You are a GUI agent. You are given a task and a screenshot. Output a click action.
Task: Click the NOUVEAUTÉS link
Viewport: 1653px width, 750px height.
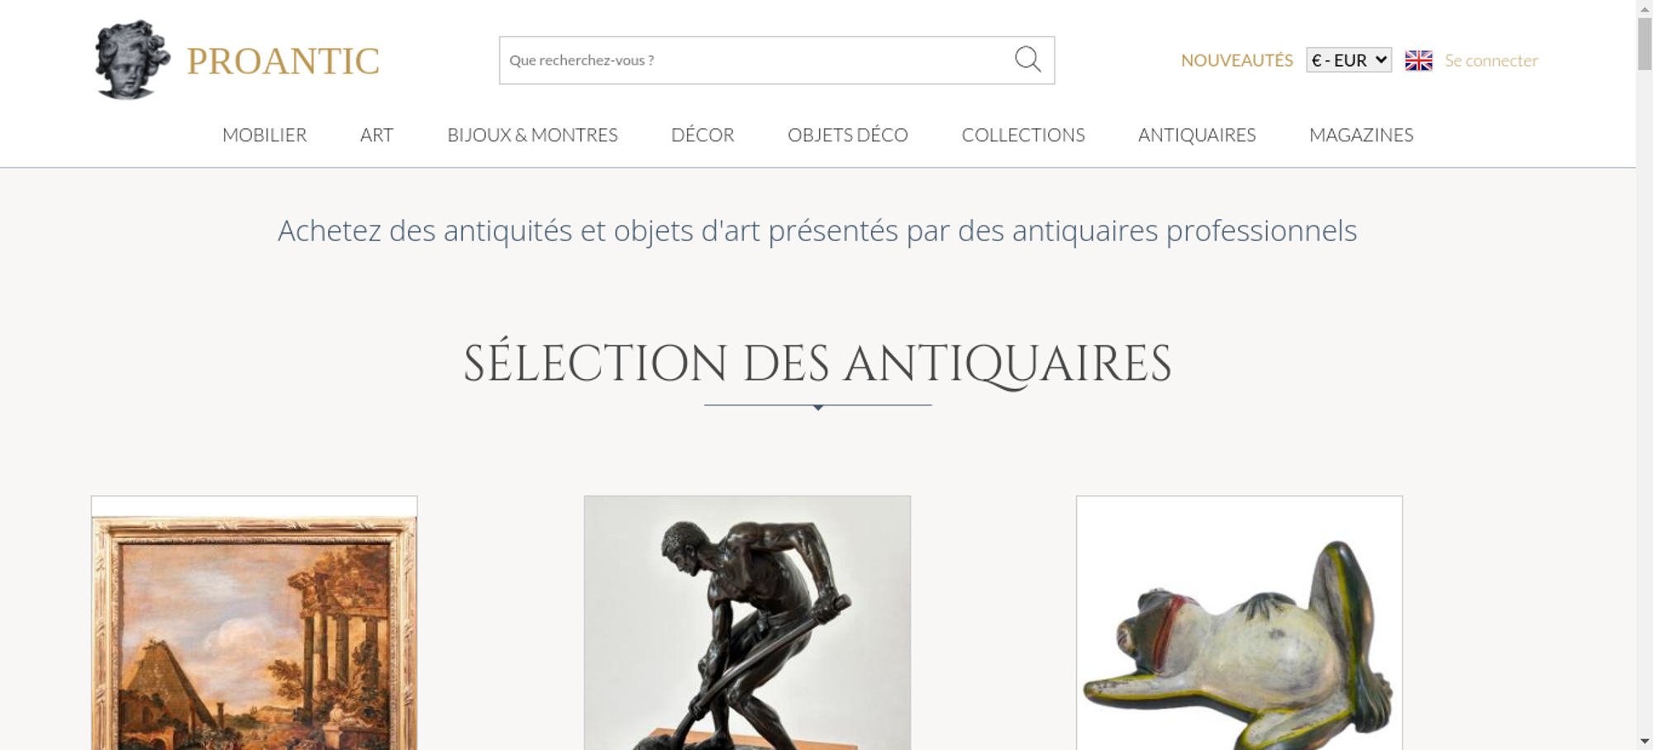pos(1236,60)
